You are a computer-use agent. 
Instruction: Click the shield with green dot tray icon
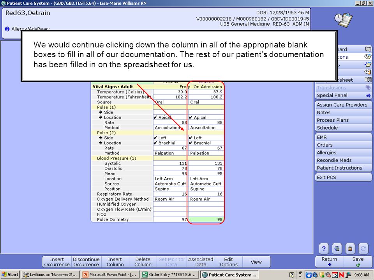[323, 275]
